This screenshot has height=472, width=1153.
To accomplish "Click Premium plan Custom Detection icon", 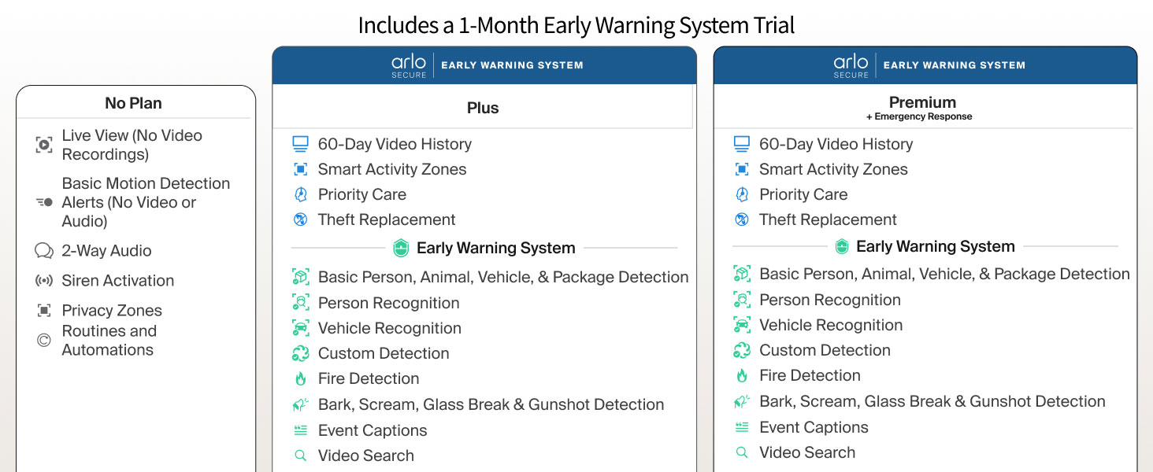I will pos(741,350).
